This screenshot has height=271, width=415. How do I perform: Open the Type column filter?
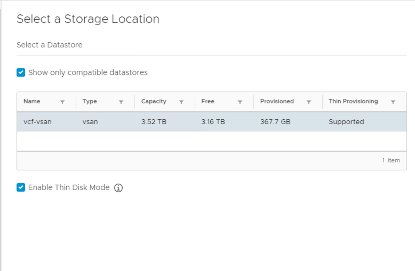click(121, 102)
